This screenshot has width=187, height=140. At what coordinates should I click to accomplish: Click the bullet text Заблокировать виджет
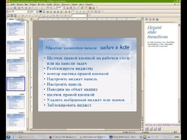[x=69, y=105]
